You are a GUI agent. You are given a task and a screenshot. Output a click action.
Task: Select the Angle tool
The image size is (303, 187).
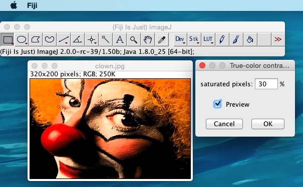click(x=78, y=39)
